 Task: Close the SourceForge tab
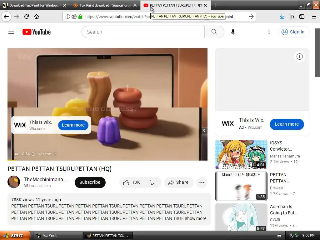(135, 5)
